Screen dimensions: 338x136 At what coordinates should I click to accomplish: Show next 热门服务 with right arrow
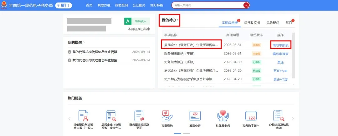pos(293,119)
